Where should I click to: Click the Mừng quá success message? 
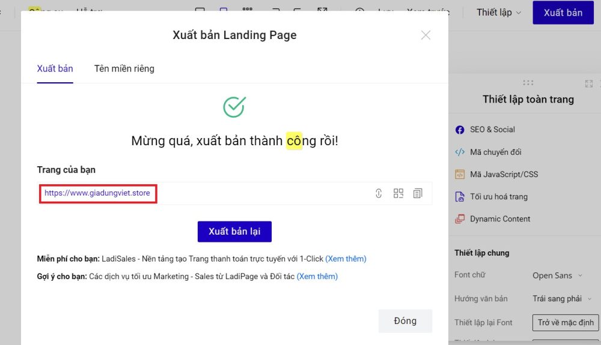click(x=234, y=141)
